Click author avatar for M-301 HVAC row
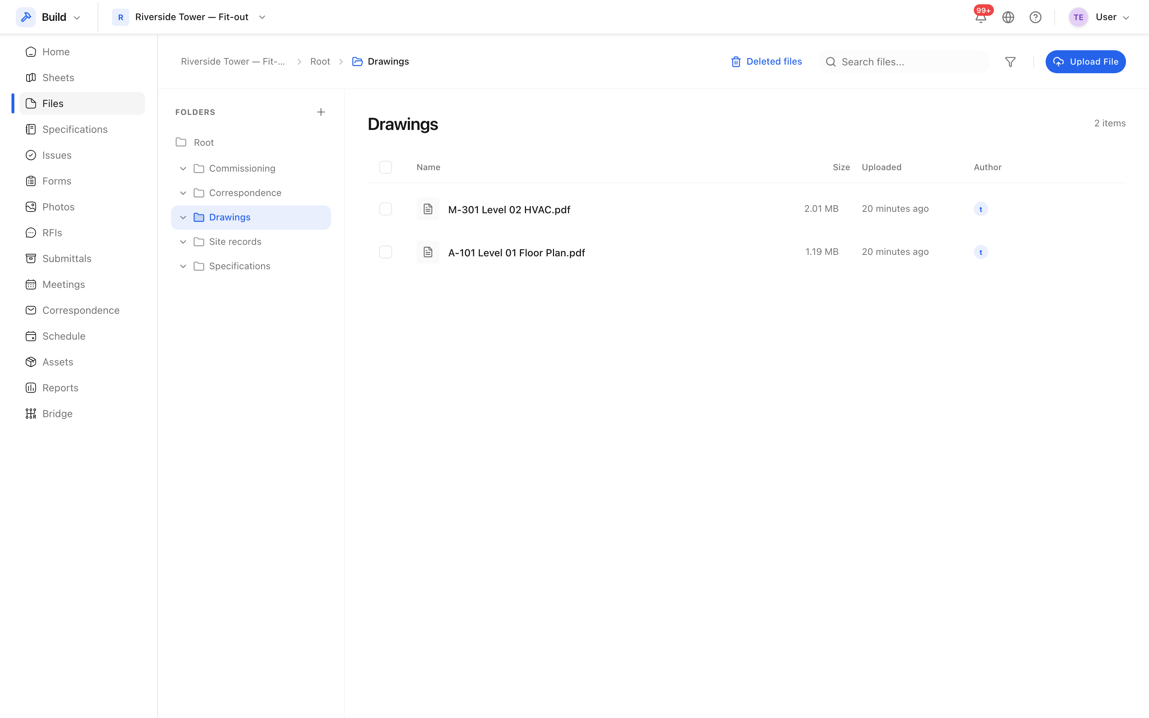The height and width of the screenshot is (718, 1149). tap(981, 209)
